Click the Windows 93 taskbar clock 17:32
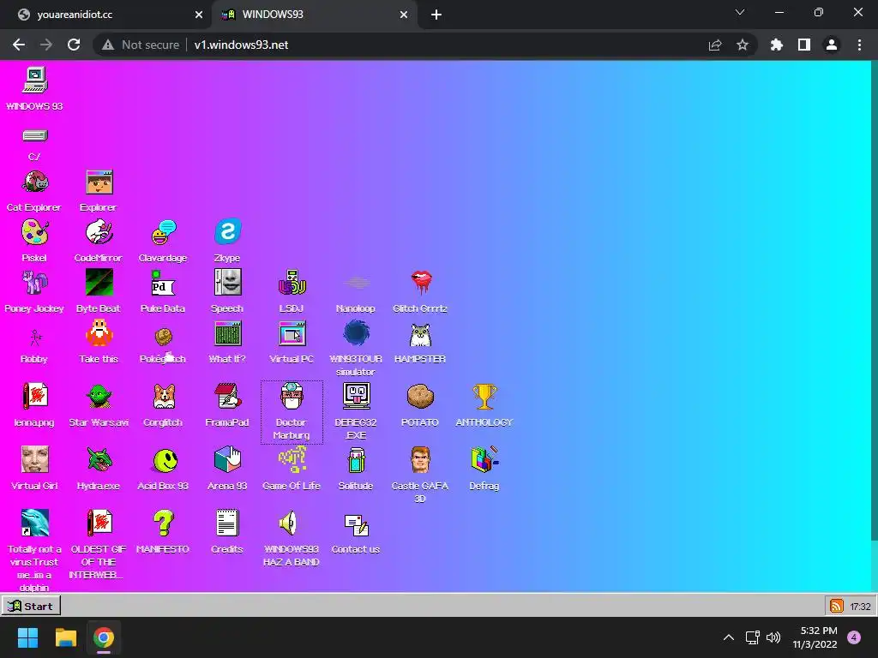Screen dimensions: 878x658 (x=860, y=607)
